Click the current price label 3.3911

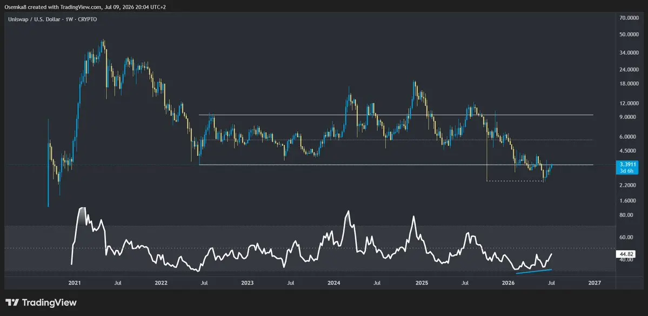coord(626,164)
